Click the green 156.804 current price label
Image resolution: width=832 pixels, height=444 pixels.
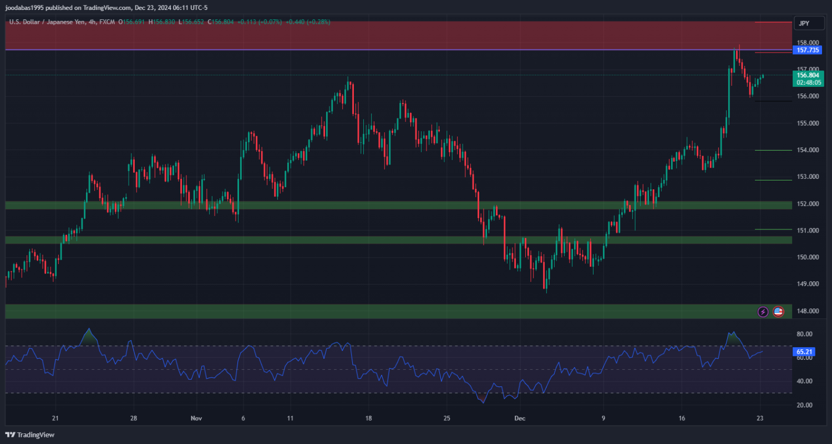(808, 75)
